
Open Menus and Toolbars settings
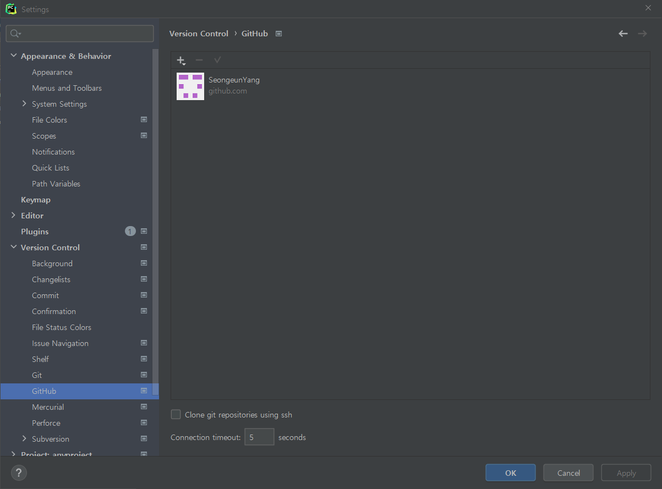click(67, 88)
